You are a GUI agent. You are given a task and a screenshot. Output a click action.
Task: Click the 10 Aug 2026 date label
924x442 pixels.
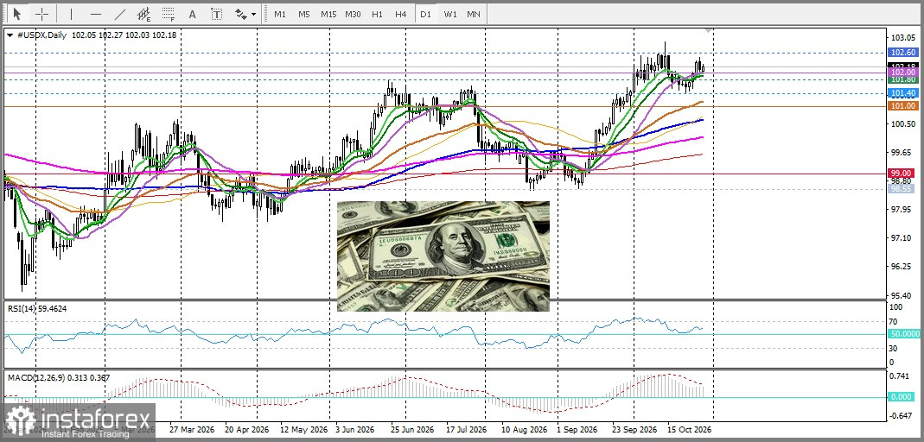(525, 429)
